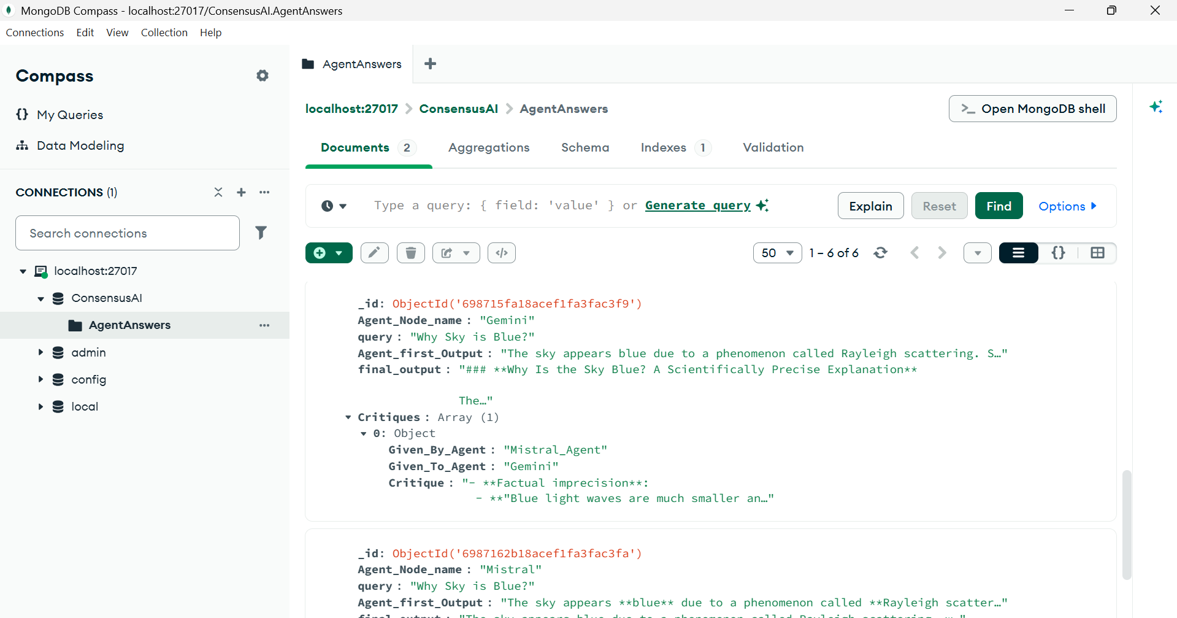The image size is (1177, 618).
Task: Click the export code angle-brackets button
Action: [x=502, y=253]
